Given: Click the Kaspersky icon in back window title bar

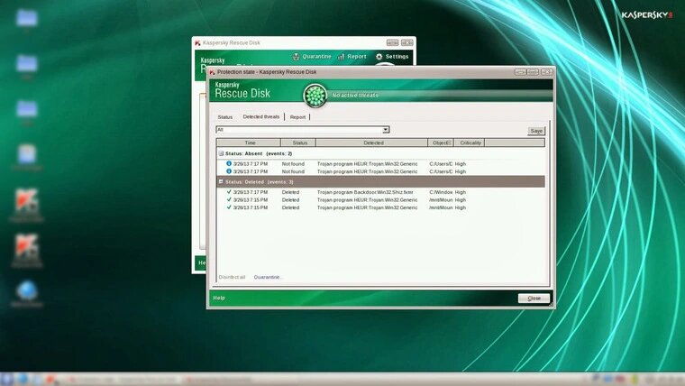Looking at the screenshot, I should (197, 43).
